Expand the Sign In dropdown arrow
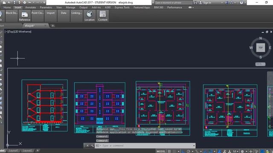This screenshot has height=153, width=273. click(x=222, y=3)
